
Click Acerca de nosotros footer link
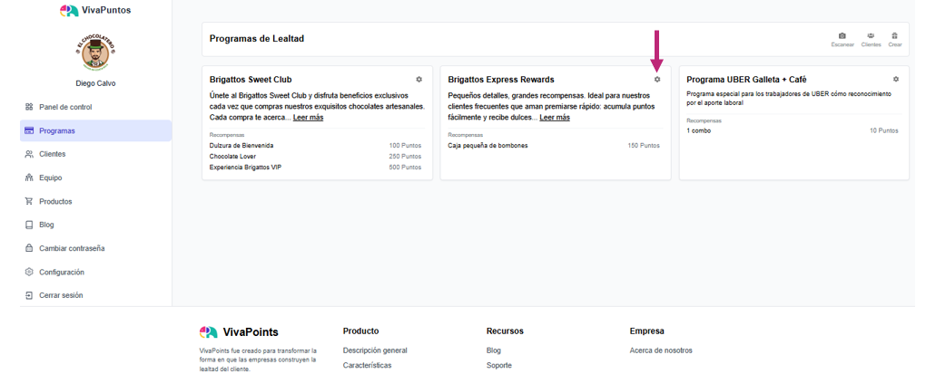(661, 350)
